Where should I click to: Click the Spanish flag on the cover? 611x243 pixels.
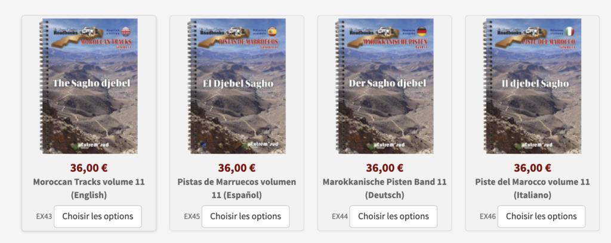(272, 31)
